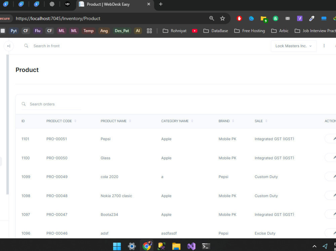Open the purple V extension icon

coord(300,19)
